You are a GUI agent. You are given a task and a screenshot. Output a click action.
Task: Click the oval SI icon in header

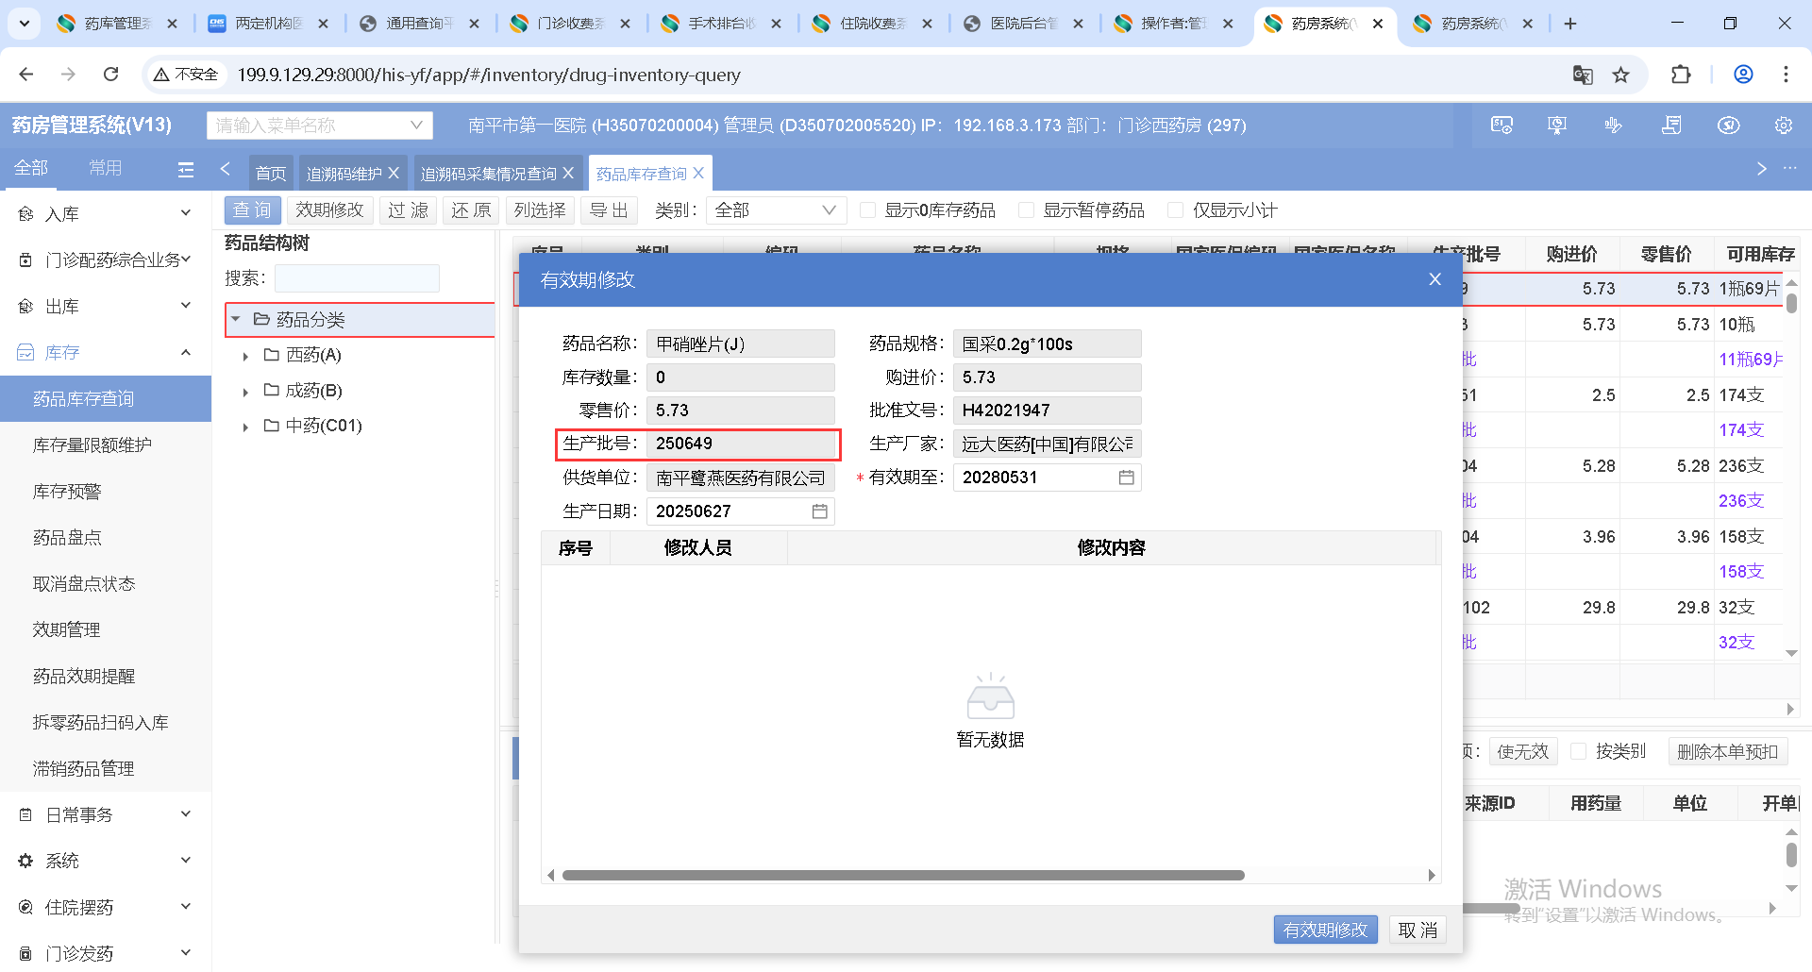point(1728,126)
